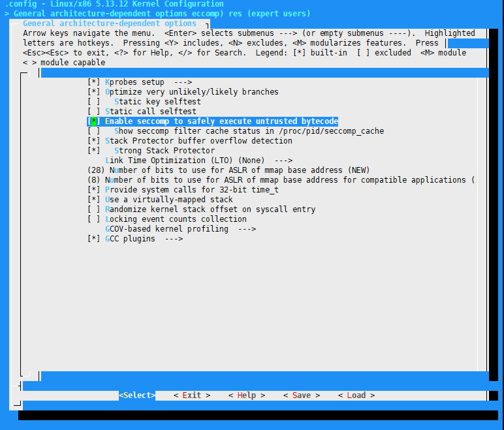Toggle Use a virtually-mapped stack checkbox
Viewport: 504px width, 430px height.
point(93,200)
